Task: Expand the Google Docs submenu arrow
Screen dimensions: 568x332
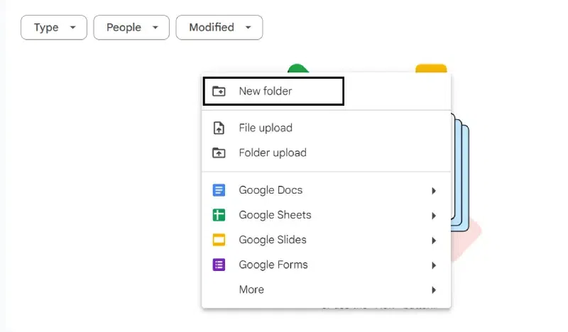Action: click(x=433, y=191)
